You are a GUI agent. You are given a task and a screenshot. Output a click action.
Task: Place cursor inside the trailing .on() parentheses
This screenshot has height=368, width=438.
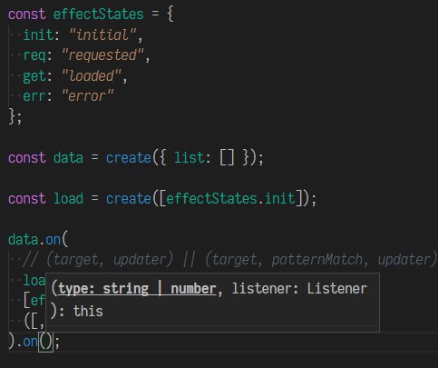click(45, 342)
